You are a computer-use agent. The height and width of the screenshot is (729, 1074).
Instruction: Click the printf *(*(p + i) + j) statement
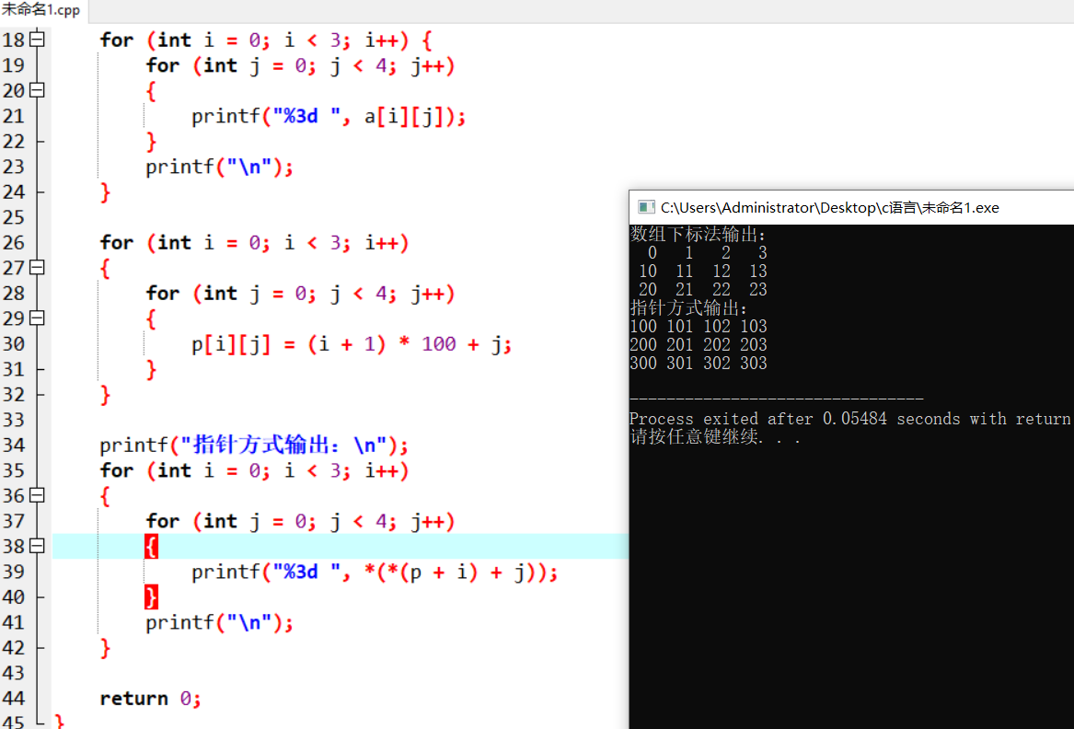[x=375, y=573]
